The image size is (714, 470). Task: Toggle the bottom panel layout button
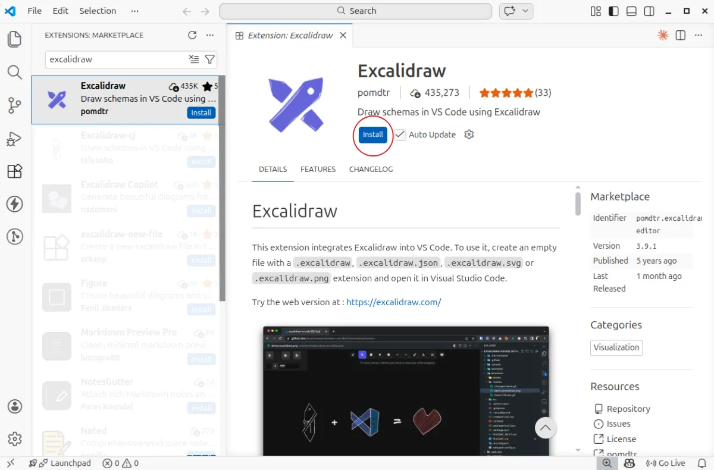pos(631,11)
